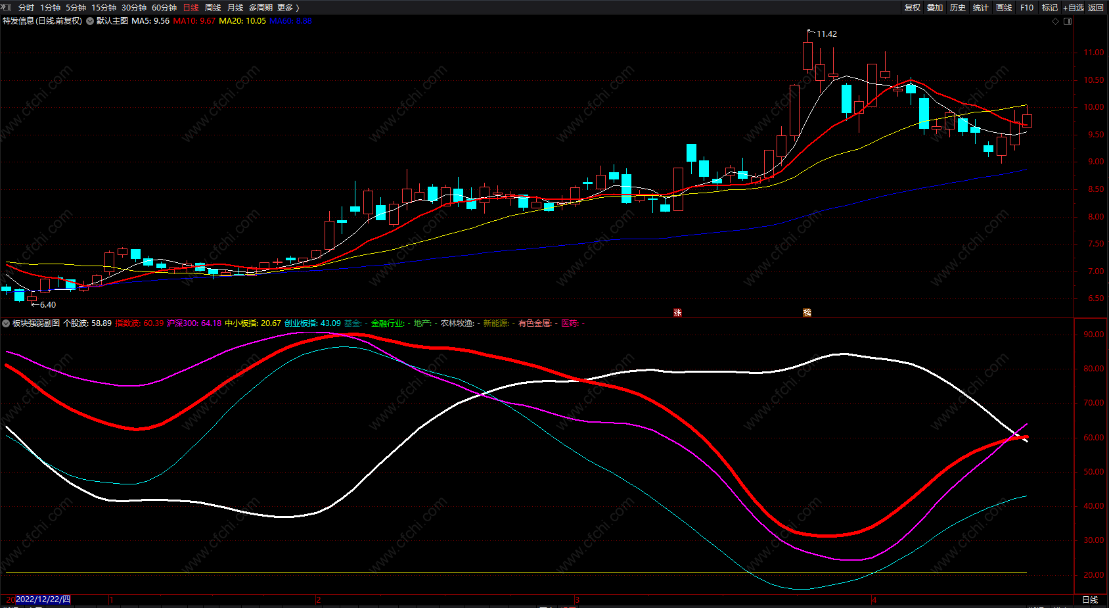This screenshot has width=1109, height=608.
Task: Expand the 更多 period options
Action: (288, 8)
